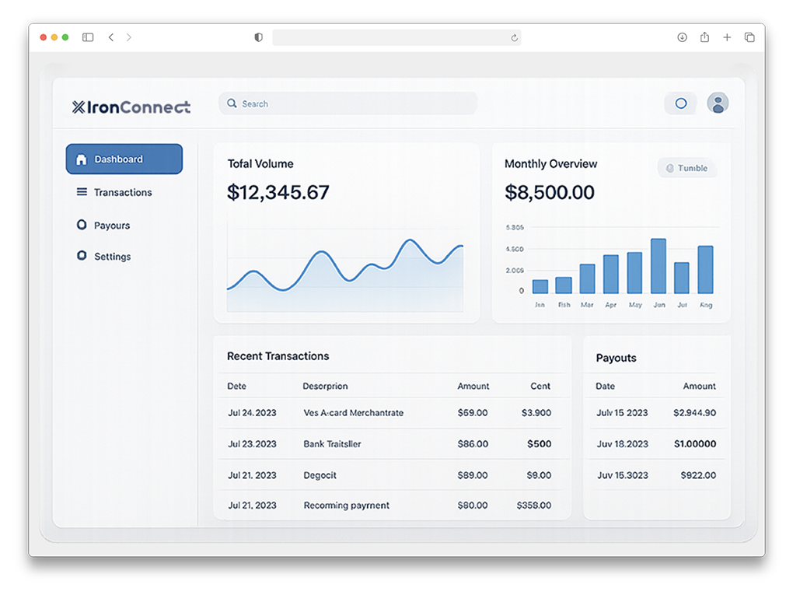The width and height of the screenshot is (793, 595).
Task: Toggle the browser sidebar panel
Action: tap(88, 37)
